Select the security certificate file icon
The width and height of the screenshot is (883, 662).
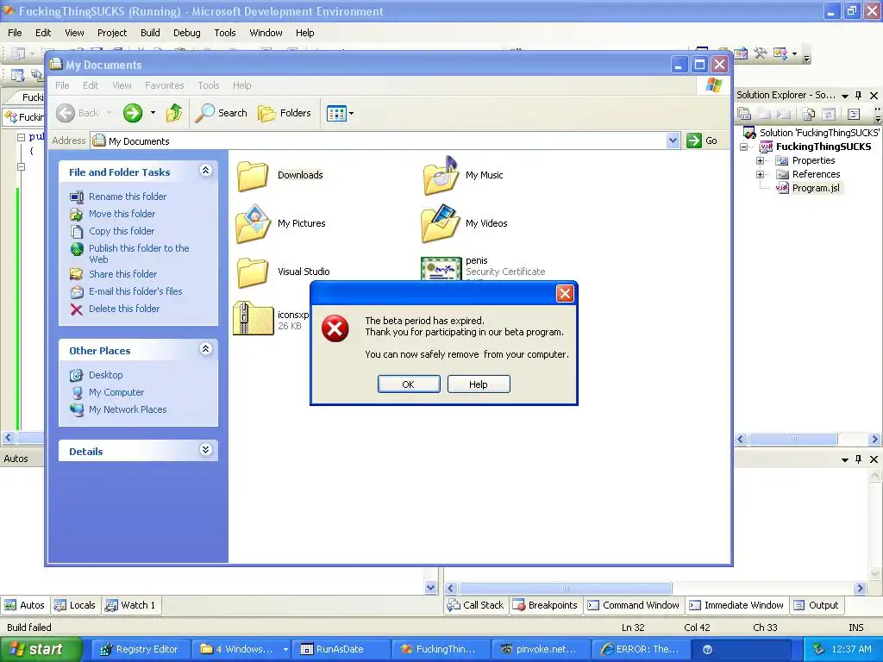pyautogui.click(x=441, y=269)
